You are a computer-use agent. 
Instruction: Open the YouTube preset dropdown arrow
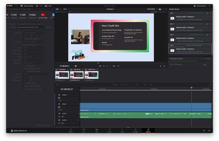click(x=48, y=15)
